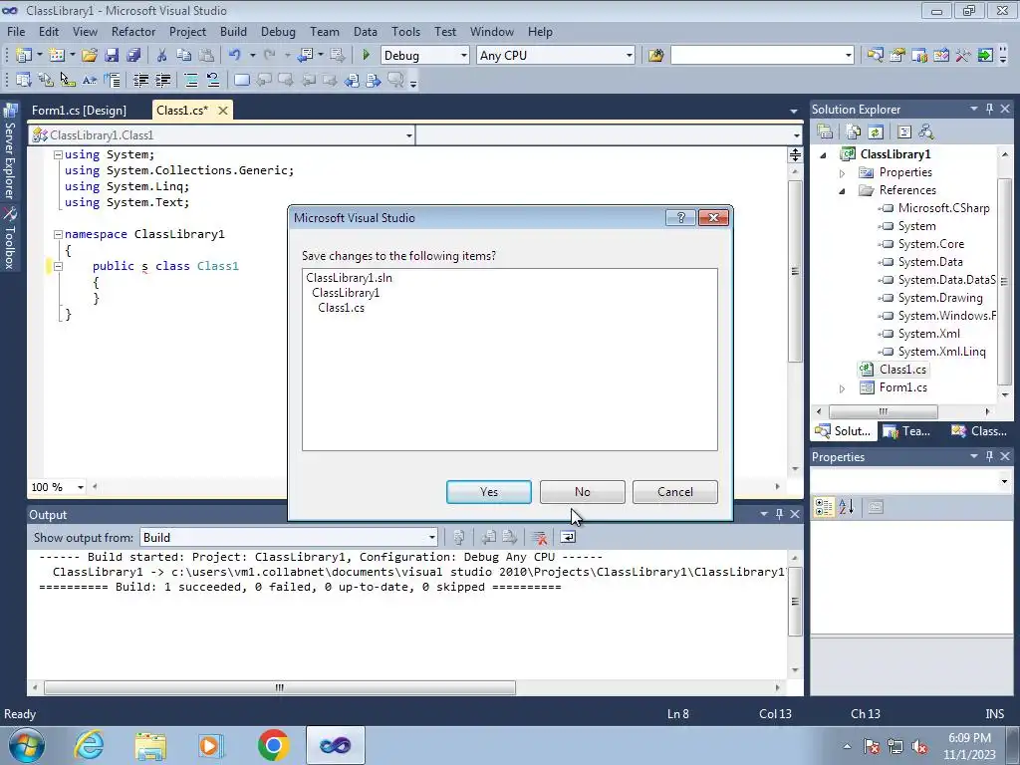Click the Decrease Indent toolbar icon
This screenshot has width=1020, height=765.
pyautogui.click(x=140, y=80)
